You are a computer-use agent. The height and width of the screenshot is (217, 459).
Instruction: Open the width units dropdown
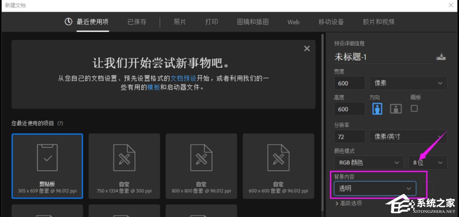[408, 83]
